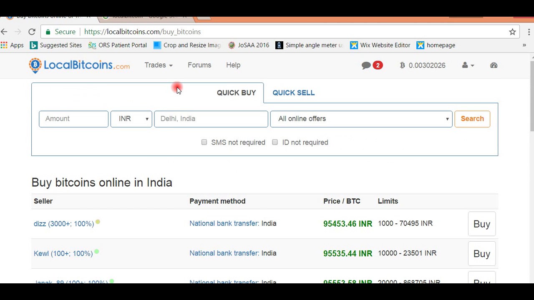Open JoSAA 2016 bookmark
Image resolution: width=534 pixels, height=300 pixels.
coord(249,45)
